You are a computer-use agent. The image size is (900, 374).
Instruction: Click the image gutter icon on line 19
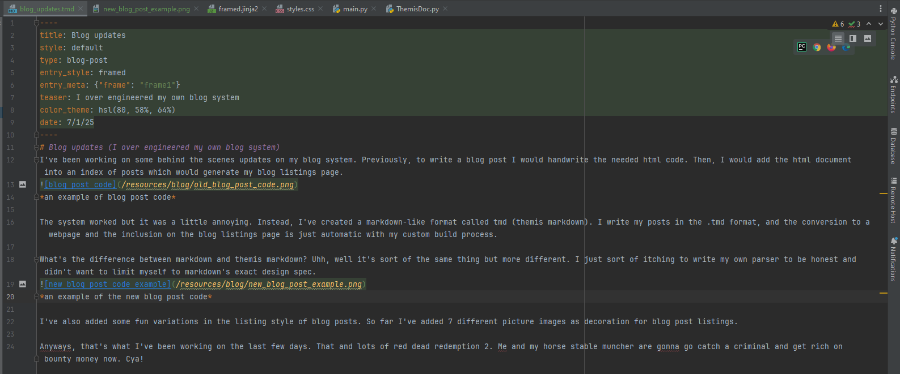(23, 284)
